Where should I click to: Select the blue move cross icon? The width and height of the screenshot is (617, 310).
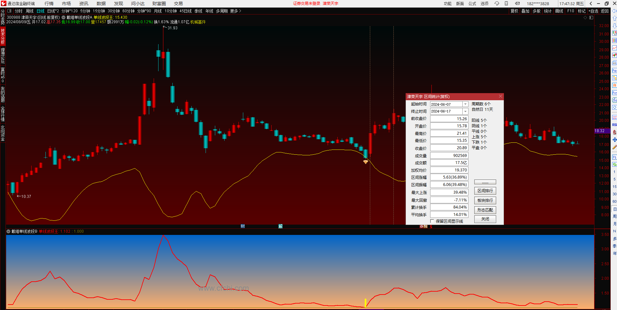[614, 140]
